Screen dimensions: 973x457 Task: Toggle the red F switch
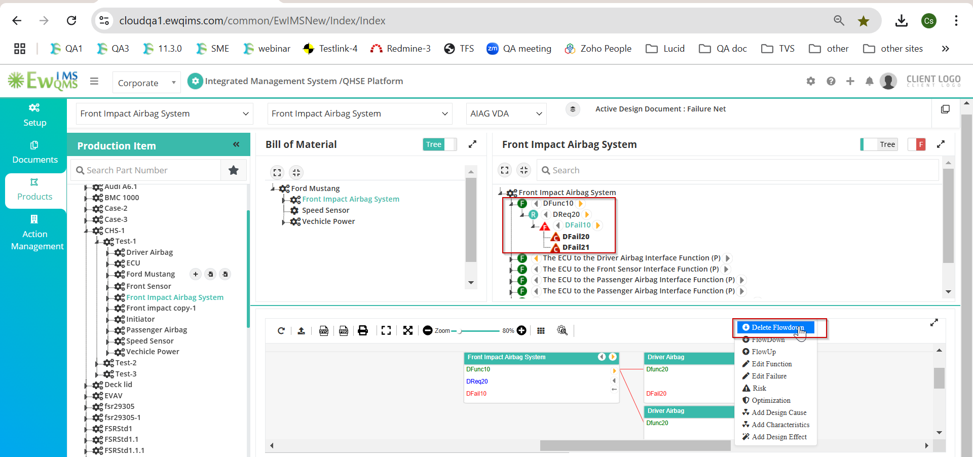(917, 144)
